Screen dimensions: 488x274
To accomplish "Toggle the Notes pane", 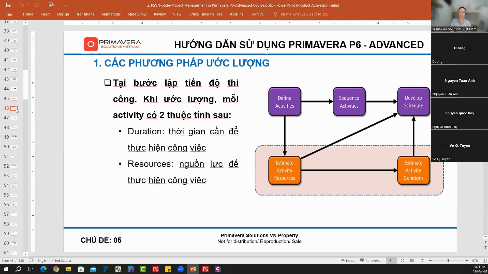I will pos(348,260).
